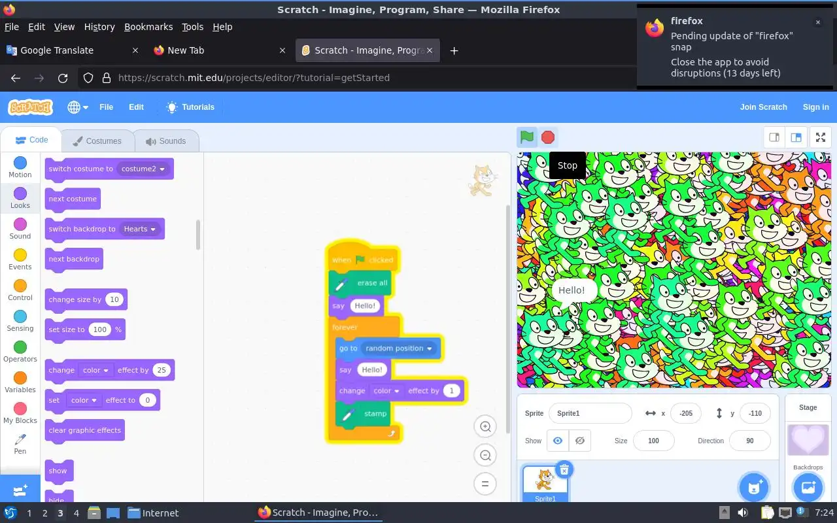
Task: Click the Choose a Sprite button
Action: [x=754, y=488]
